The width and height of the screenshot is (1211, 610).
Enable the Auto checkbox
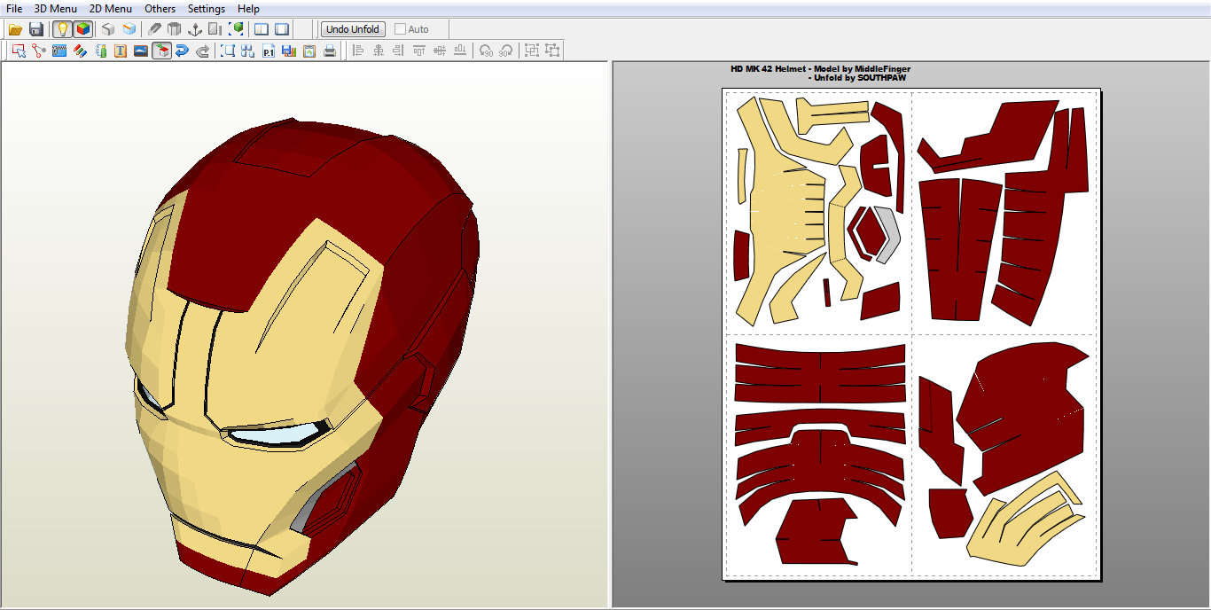400,29
